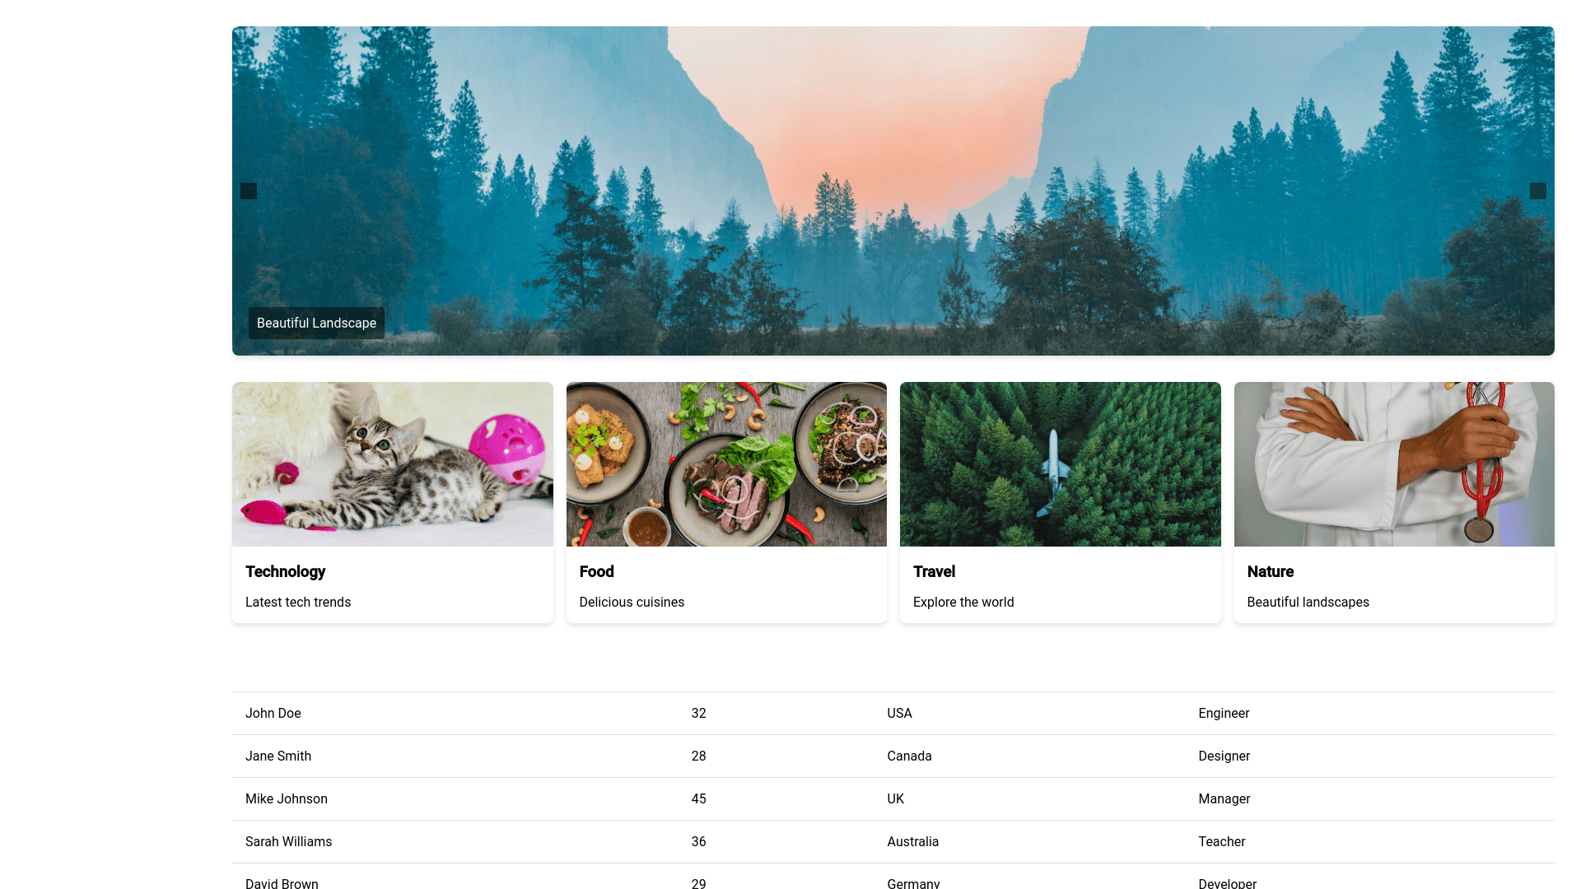Open the Nature card doctor image
The image size is (1581, 889).
1394,464
